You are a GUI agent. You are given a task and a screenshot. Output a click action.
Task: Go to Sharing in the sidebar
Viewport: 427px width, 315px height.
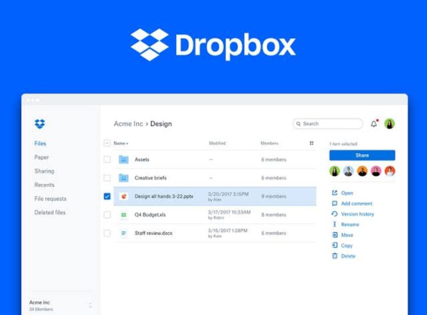(44, 171)
